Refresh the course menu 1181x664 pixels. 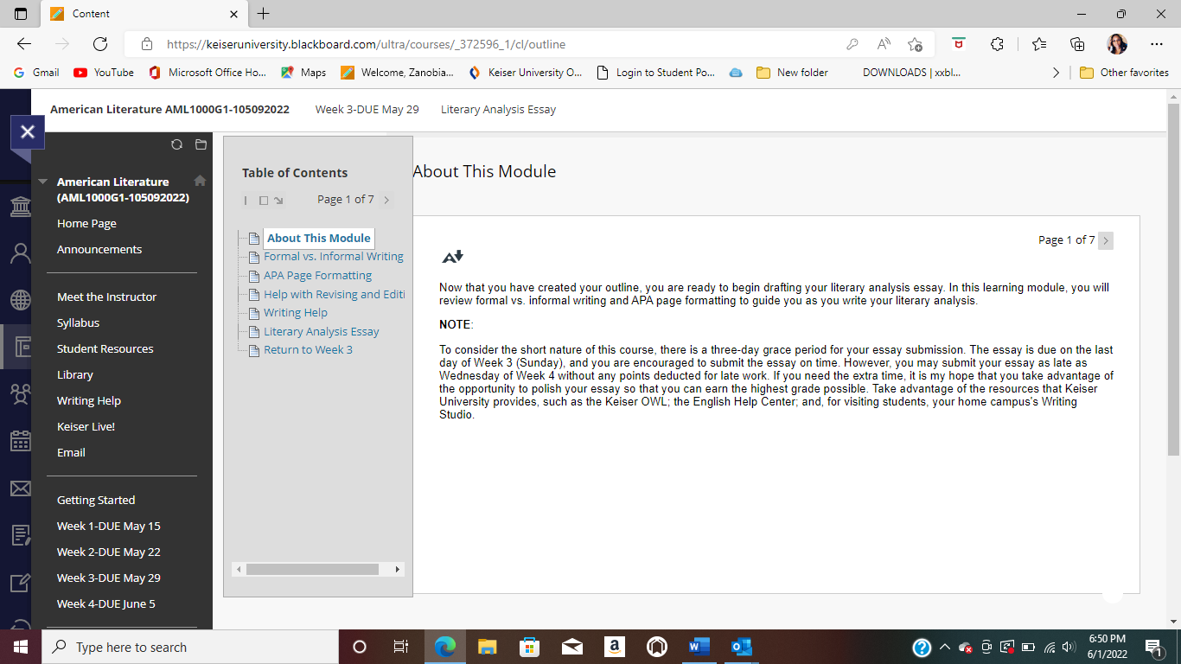point(176,144)
